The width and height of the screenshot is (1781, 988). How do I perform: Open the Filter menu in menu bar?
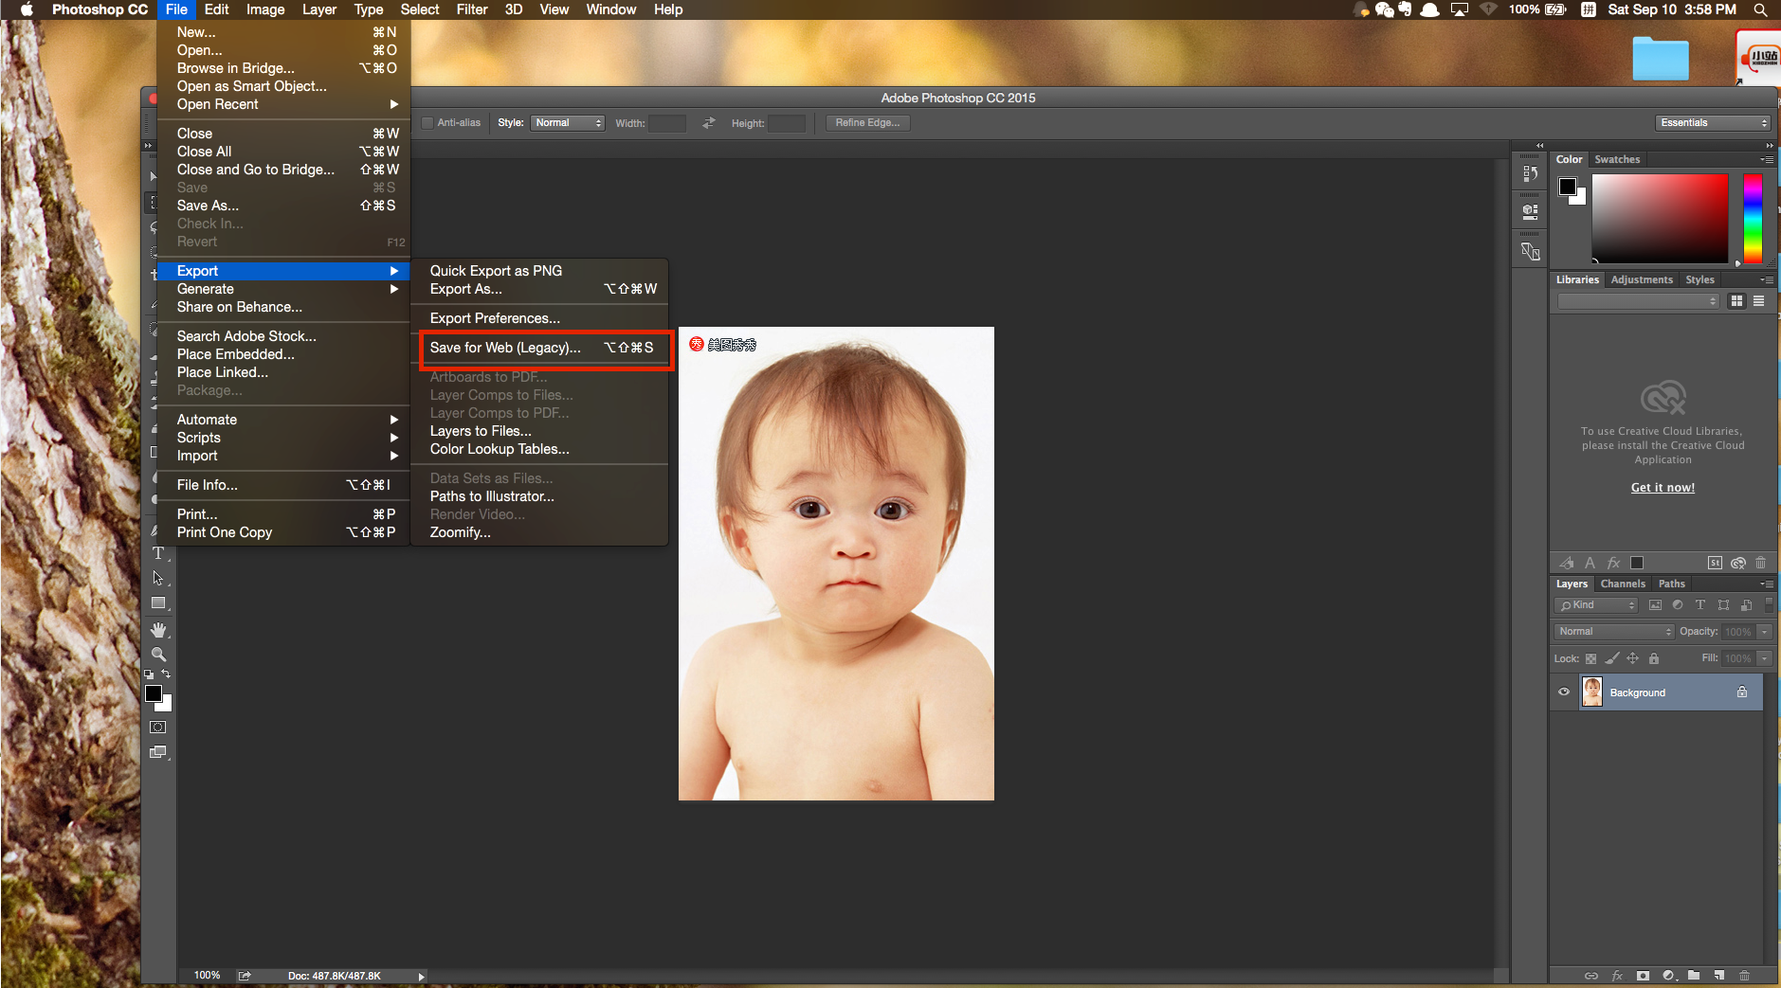point(471,9)
